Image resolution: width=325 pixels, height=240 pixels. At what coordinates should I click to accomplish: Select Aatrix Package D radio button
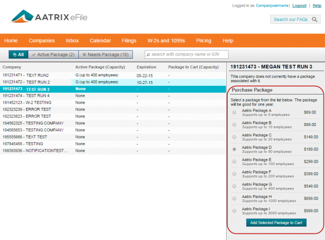(234, 149)
